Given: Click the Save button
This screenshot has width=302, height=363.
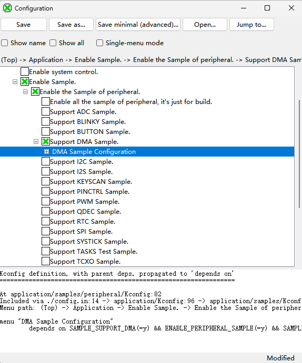Looking at the screenshot, I should tap(23, 25).
